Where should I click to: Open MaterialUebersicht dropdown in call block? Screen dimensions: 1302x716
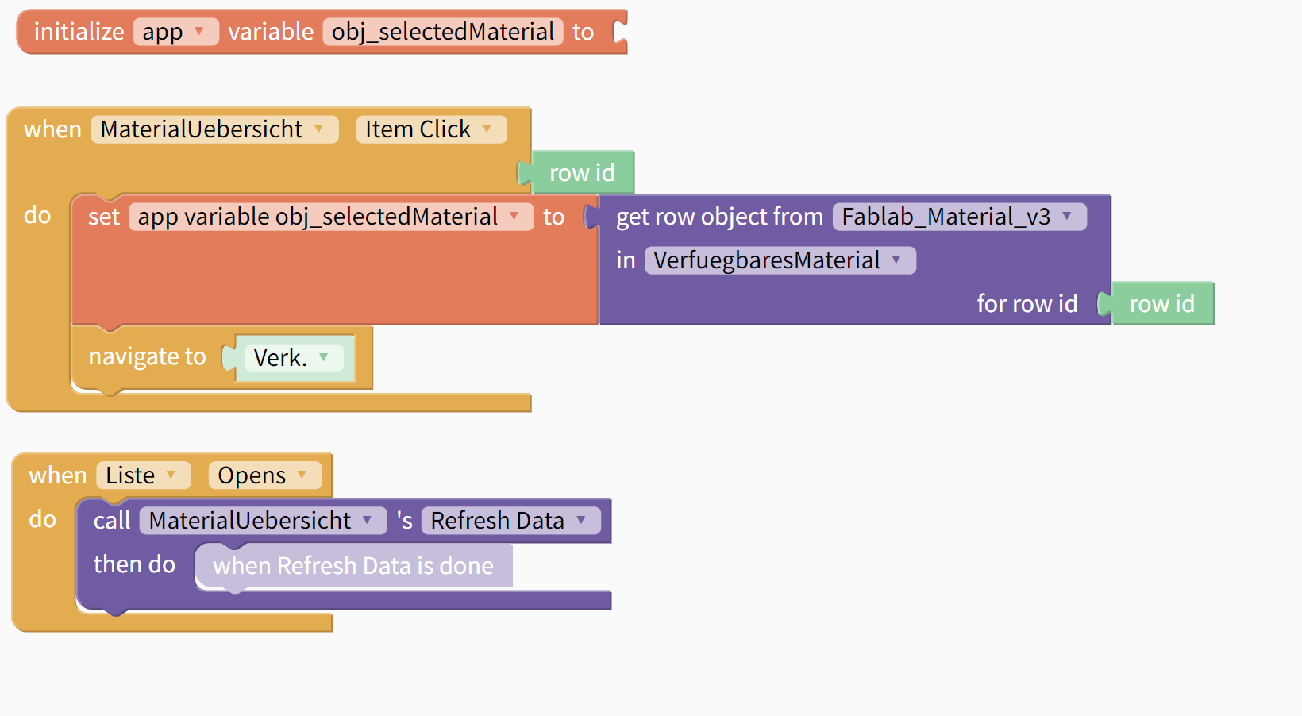click(262, 521)
